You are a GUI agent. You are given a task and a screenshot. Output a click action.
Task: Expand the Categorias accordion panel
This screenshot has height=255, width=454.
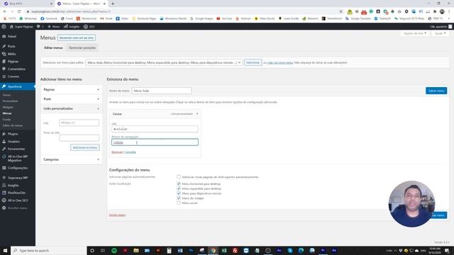point(71,159)
